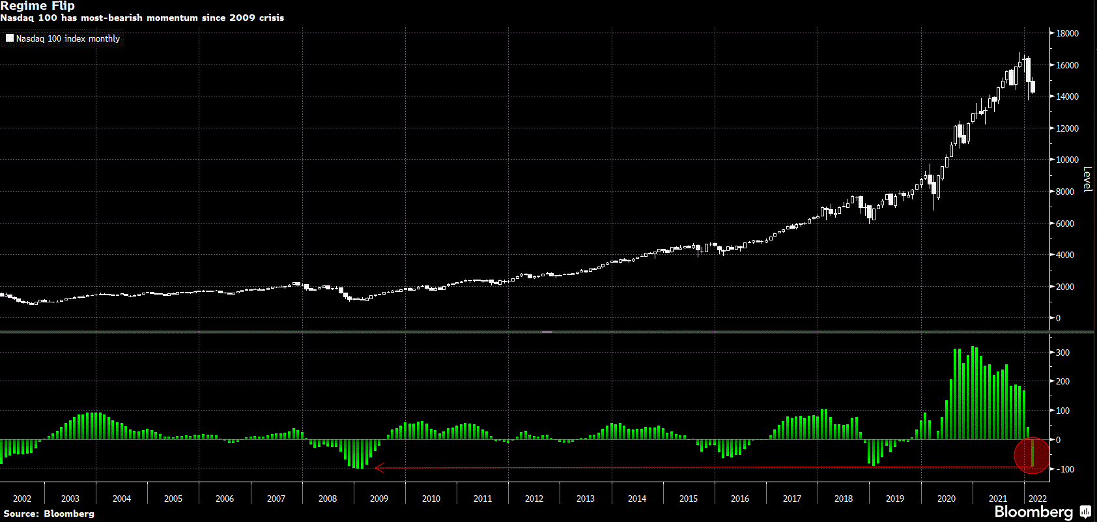Click the 300 label on the momentum axis

click(1062, 353)
